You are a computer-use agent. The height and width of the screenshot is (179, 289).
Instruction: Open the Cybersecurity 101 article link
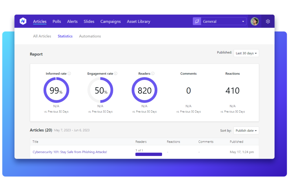[x=70, y=152]
